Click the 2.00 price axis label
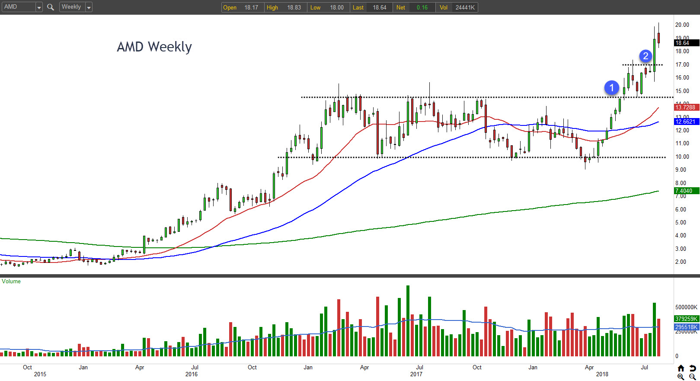The width and height of the screenshot is (700, 381). point(681,262)
